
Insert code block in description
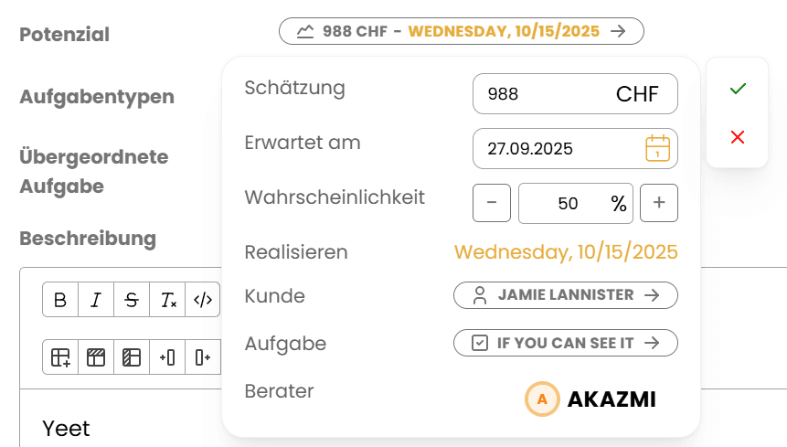(203, 300)
